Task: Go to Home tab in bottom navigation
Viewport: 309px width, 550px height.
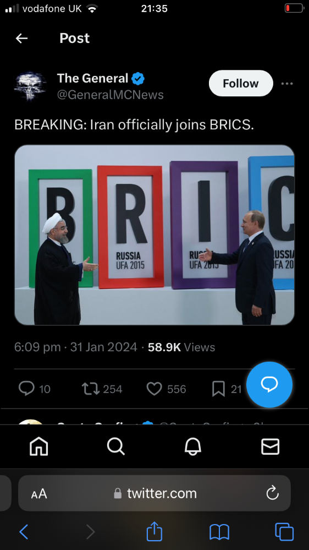Action: pyautogui.click(x=39, y=446)
